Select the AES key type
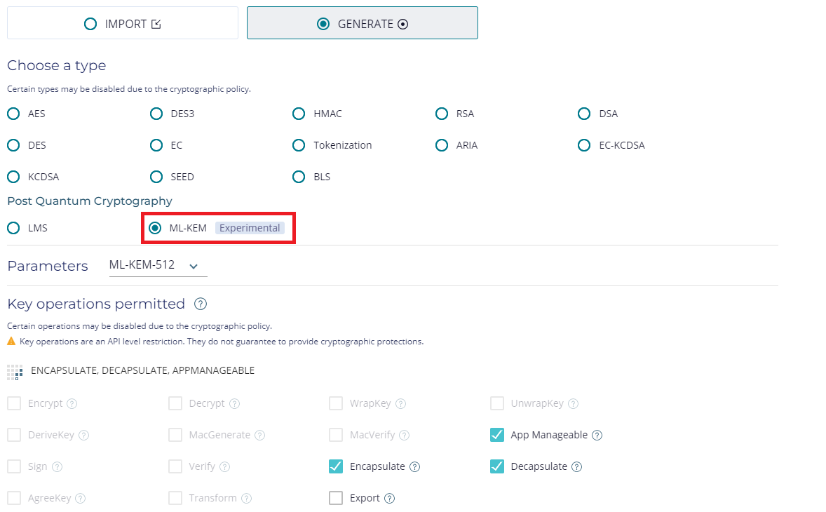 point(13,114)
